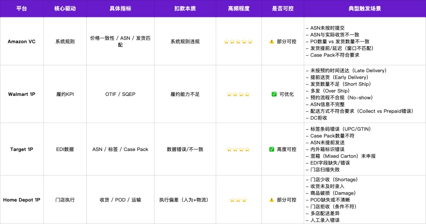Select the 典型触发场景 column header
Viewport: 426px width, 224px height.
(365, 8)
